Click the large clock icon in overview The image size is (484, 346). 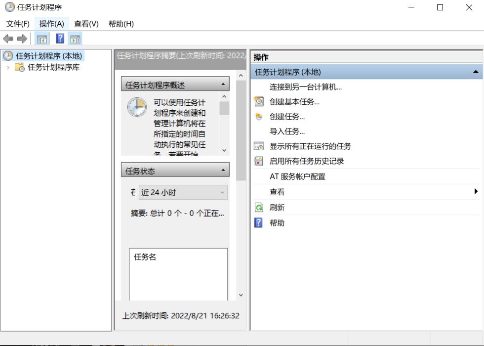[x=137, y=107]
